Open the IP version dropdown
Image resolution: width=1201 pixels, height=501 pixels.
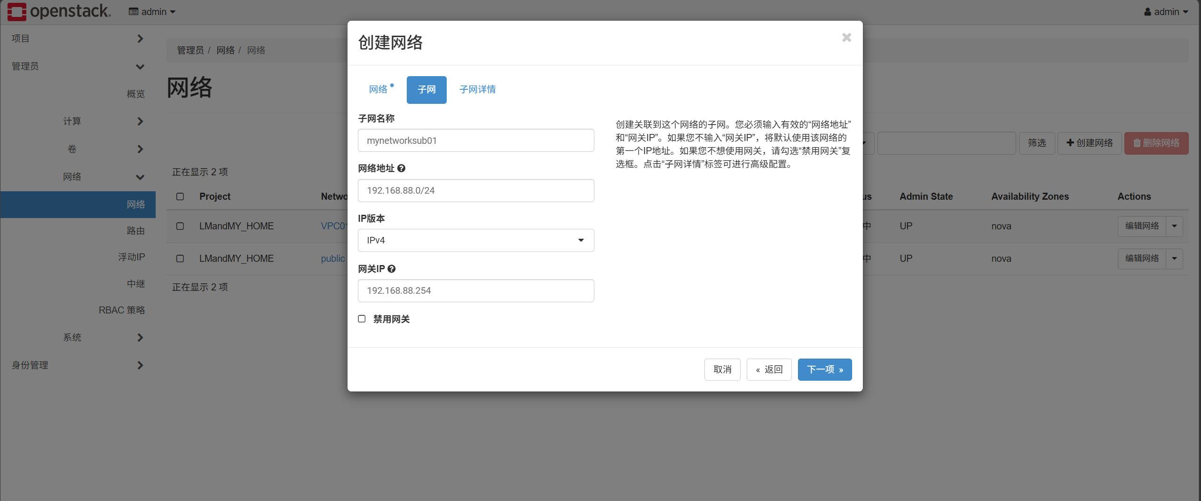[x=476, y=240]
